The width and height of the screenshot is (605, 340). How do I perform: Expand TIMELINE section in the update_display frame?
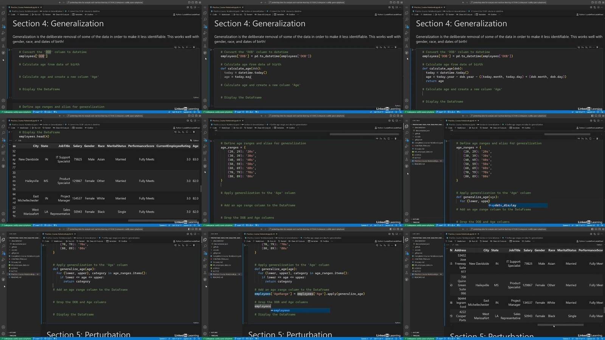(x=416, y=222)
